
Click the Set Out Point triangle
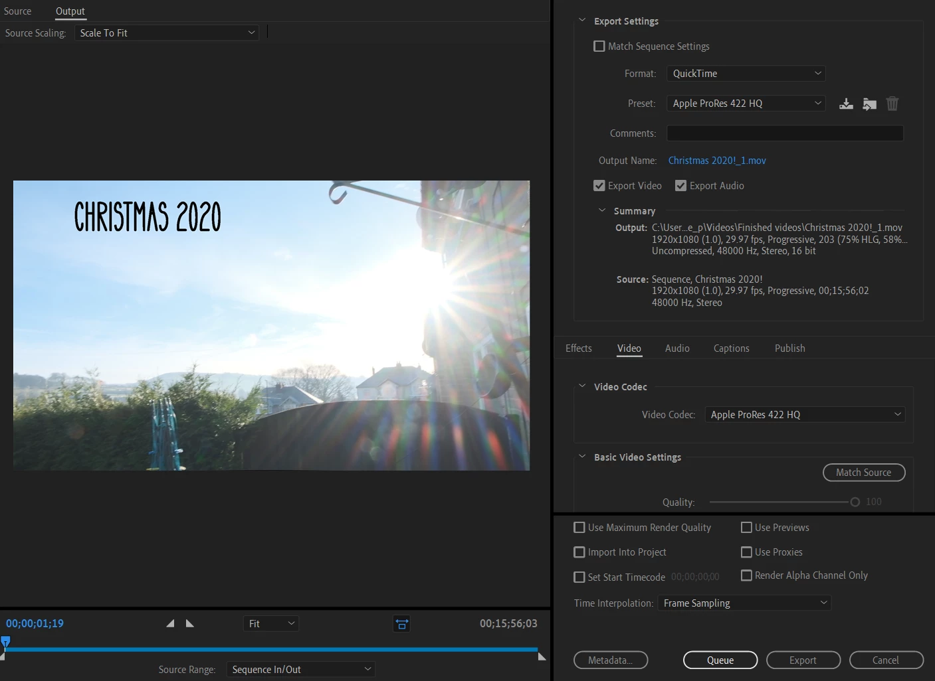click(x=189, y=623)
